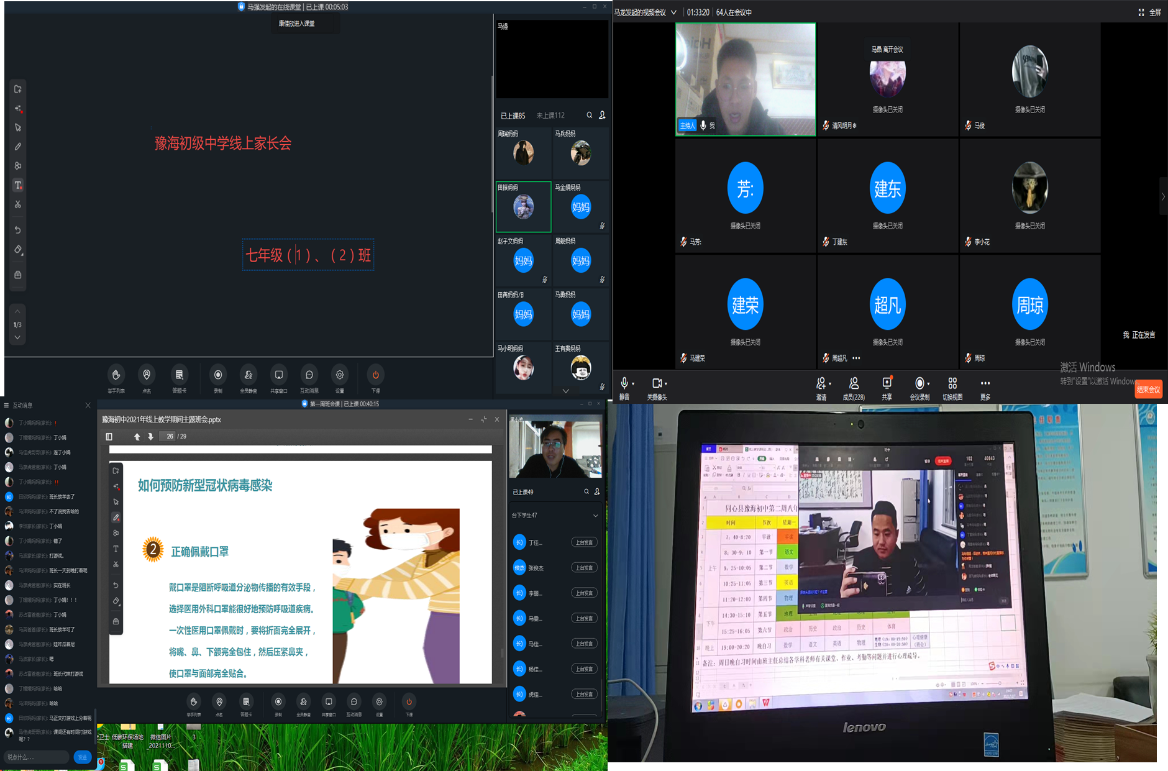Select the scissors tool in 马强's classroom whiteboard

click(18, 204)
